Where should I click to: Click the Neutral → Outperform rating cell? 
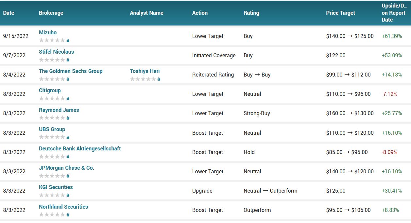[x=270, y=191]
